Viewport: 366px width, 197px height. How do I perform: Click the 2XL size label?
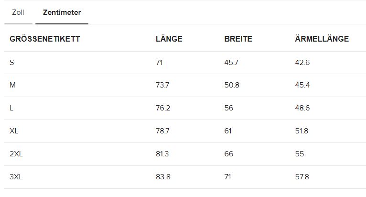(x=16, y=154)
